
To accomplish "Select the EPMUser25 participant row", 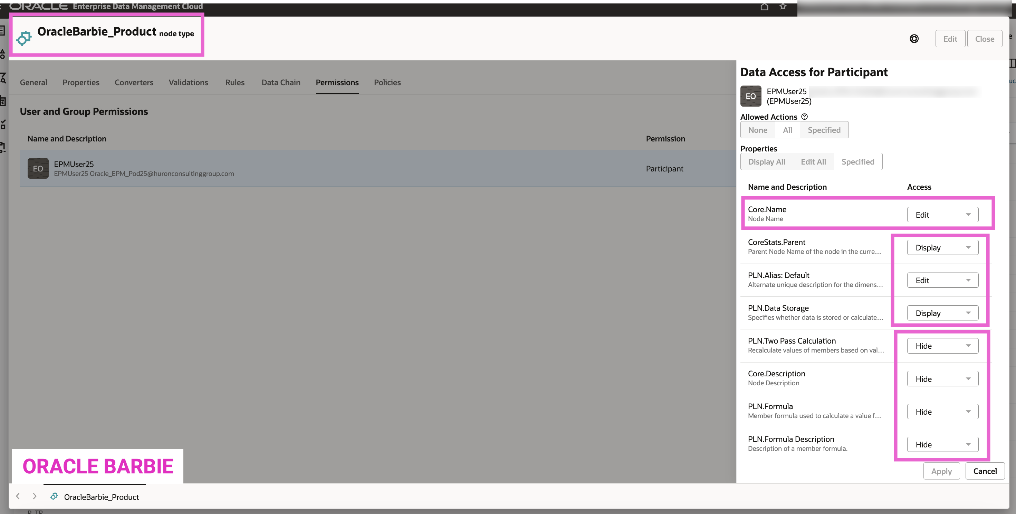I will point(355,169).
